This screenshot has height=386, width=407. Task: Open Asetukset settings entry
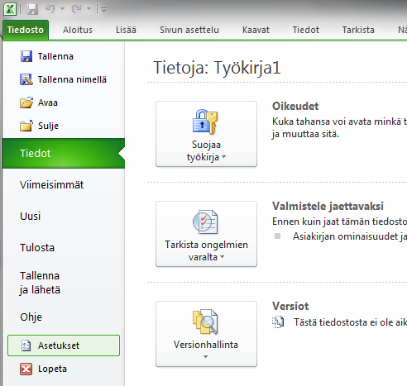coord(64,345)
